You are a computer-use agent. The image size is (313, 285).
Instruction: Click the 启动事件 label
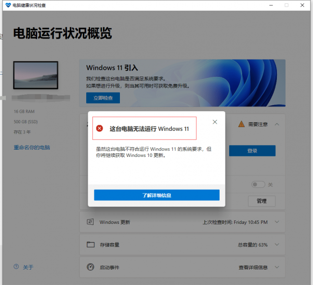click(110, 268)
